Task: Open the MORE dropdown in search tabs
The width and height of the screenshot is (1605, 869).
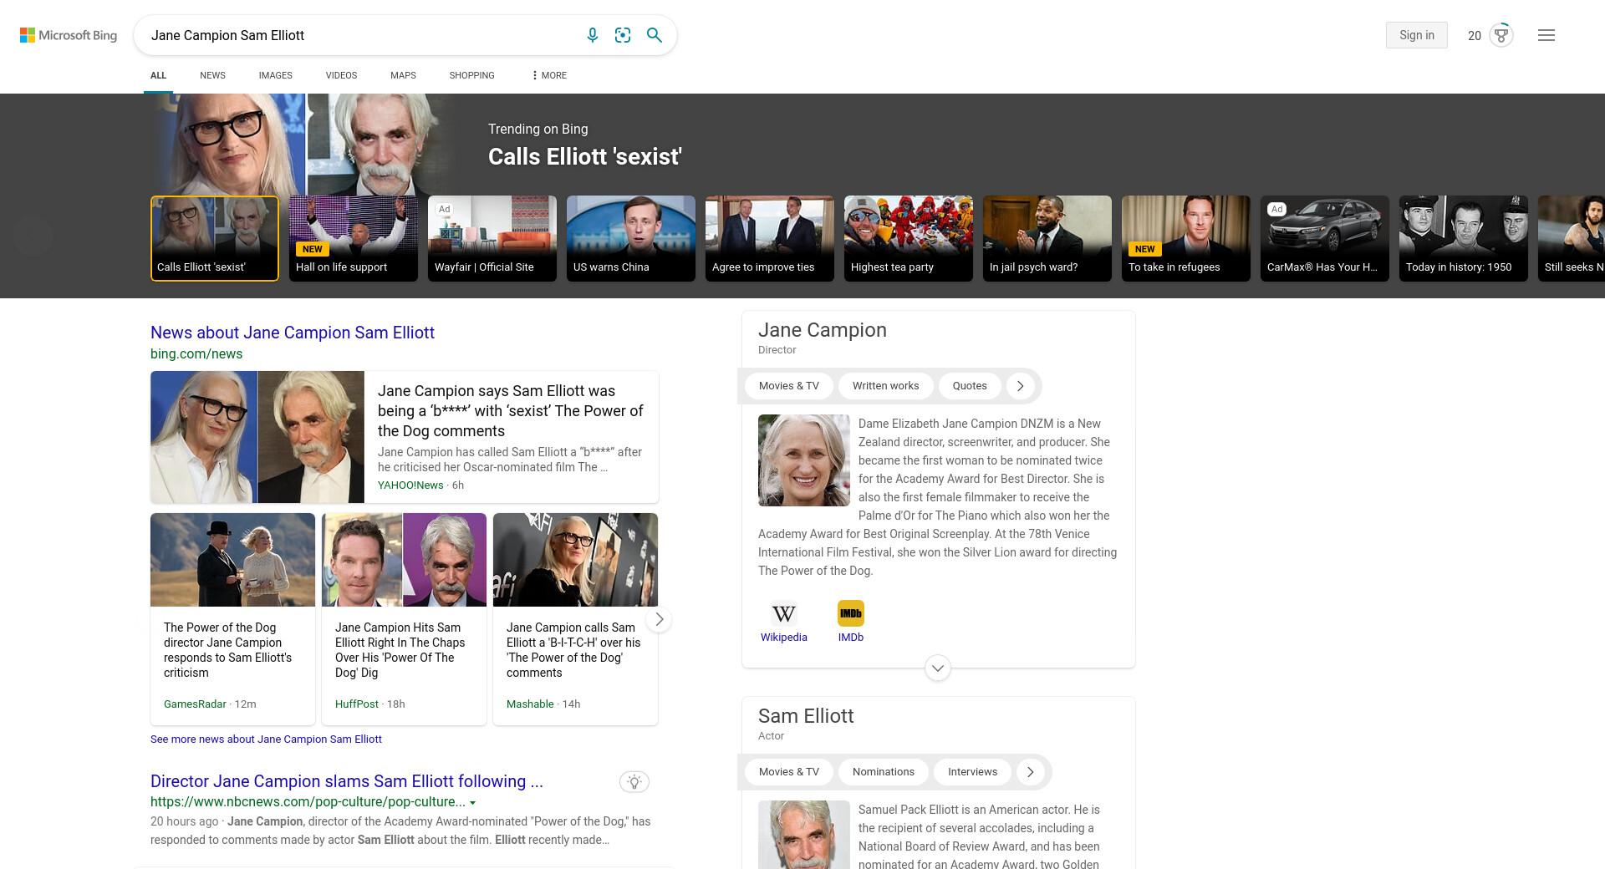Action: point(548,75)
